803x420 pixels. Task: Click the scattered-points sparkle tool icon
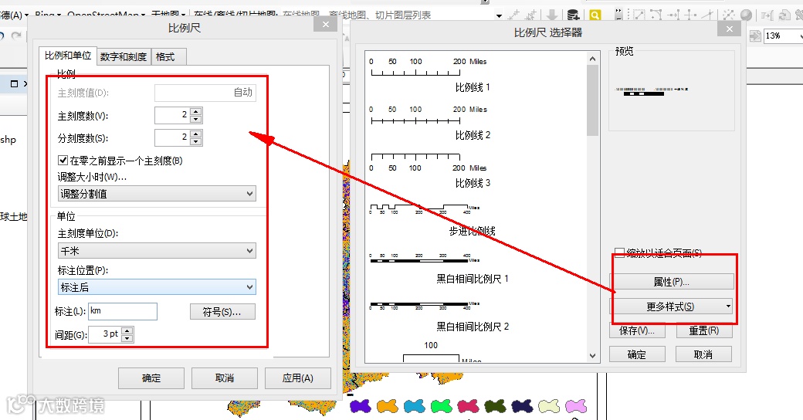pyautogui.click(x=728, y=15)
